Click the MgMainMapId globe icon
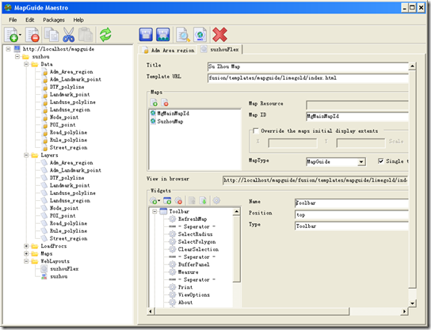 153,113
